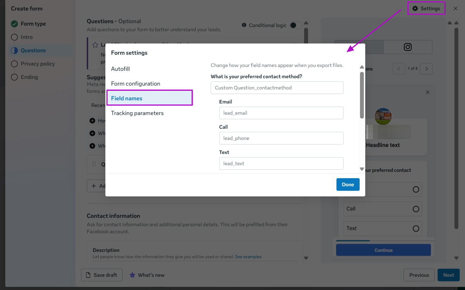Select the Call radio button in preview

(x=416, y=209)
